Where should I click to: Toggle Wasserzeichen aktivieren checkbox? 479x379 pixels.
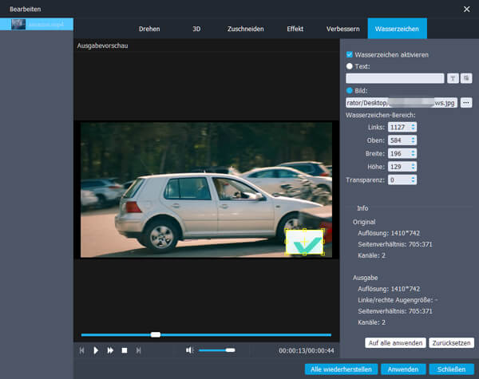coord(350,54)
